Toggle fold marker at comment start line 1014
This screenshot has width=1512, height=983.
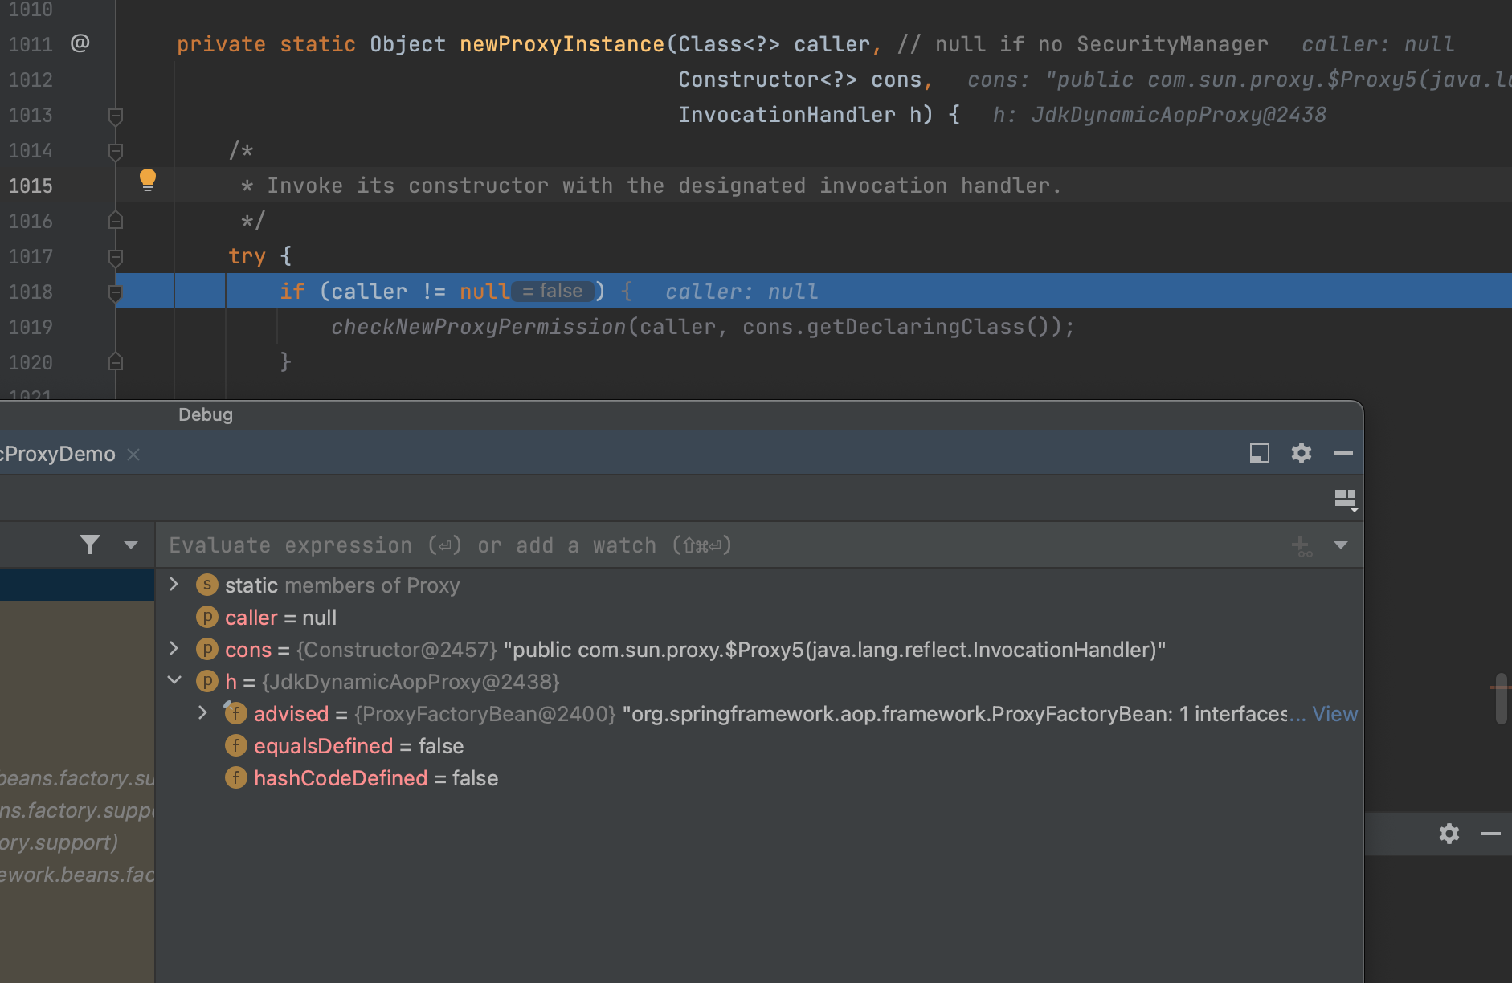(116, 151)
